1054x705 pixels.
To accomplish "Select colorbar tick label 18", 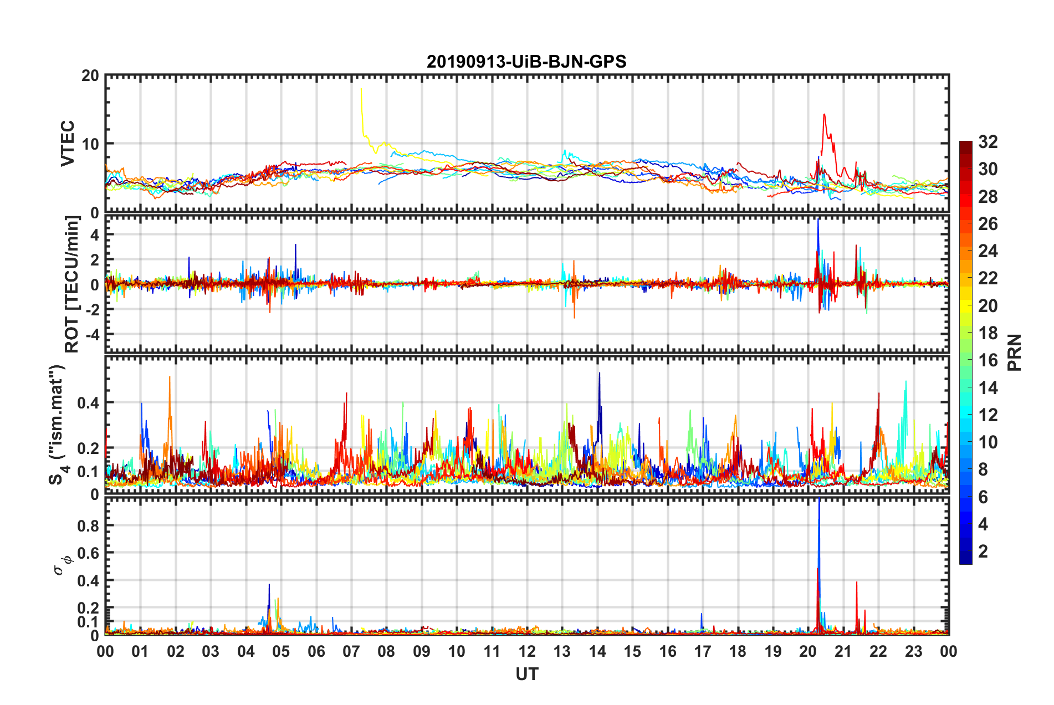I will point(988,333).
